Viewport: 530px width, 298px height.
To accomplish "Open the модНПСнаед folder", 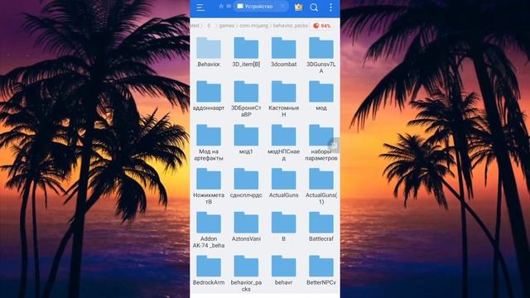I will point(283,142).
